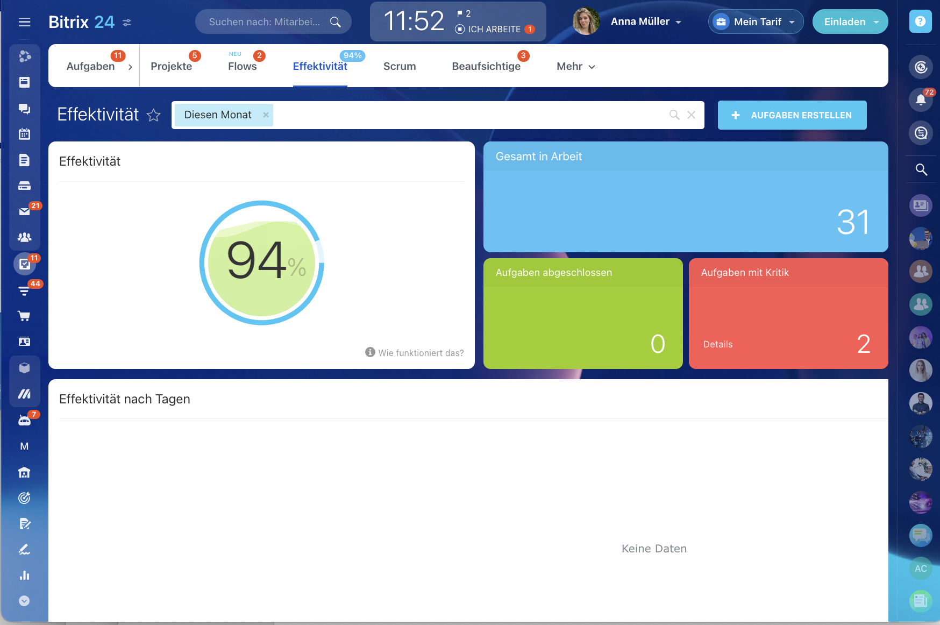Image resolution: width=940 pixels, height=625 pixels.
Task: Remove the Diesen Monat filter chip
Action: [266, 115]
